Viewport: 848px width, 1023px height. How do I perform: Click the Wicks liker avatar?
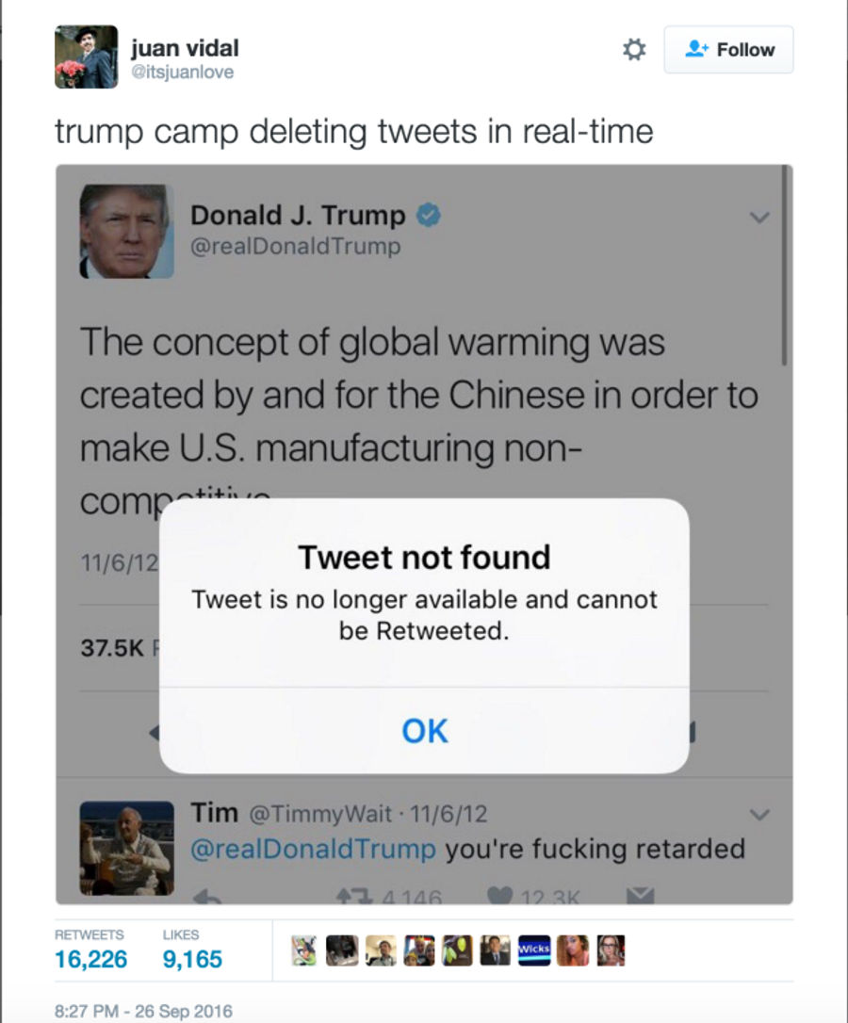coord(534,950)
